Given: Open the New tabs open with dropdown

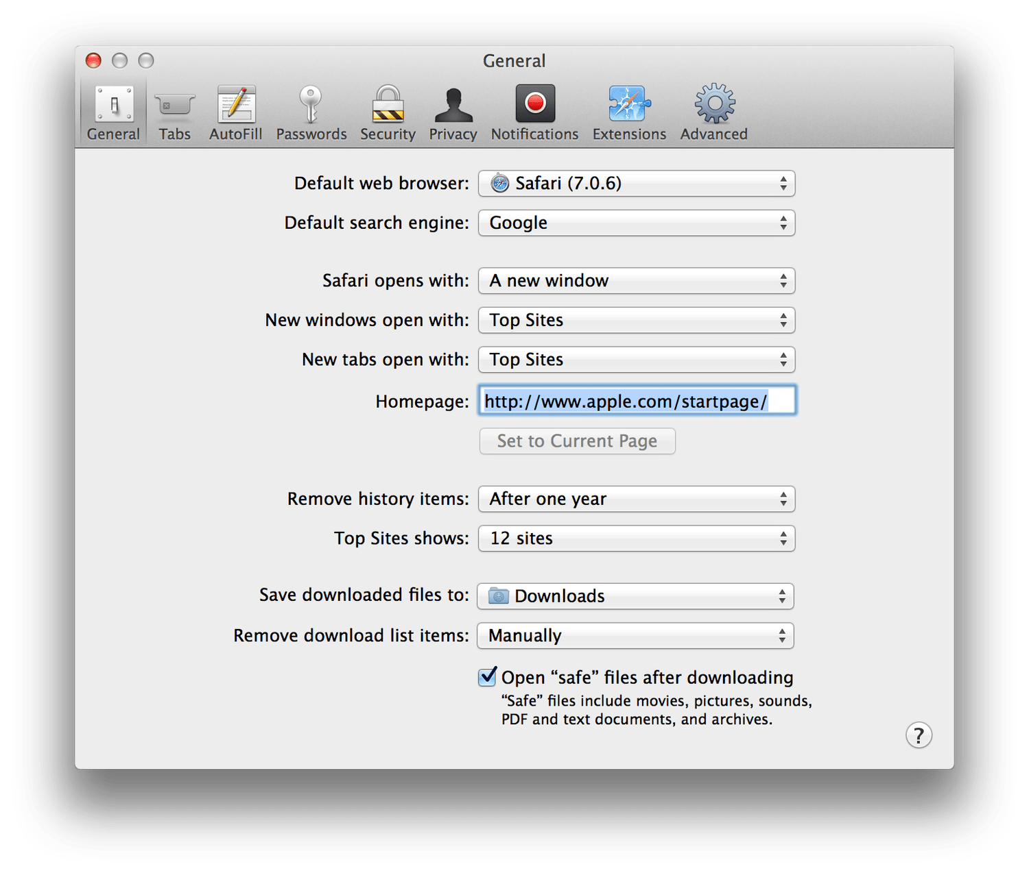Looking at the screenshot, I should pos(637,360).
